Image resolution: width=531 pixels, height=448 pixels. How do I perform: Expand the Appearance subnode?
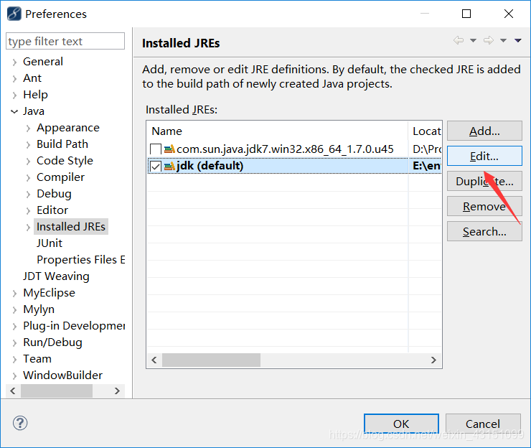coord(28,128)
